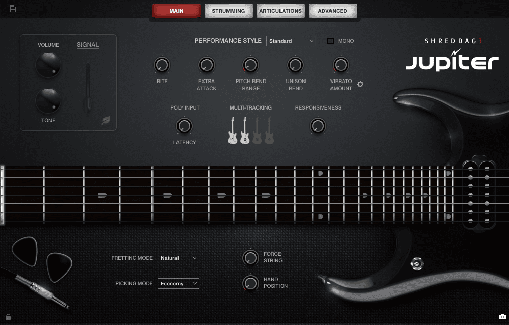Open the Performance Style dropdown
The width and height of the screenshot is (509, 325).
pyautogui.click(x=291, y=41)
